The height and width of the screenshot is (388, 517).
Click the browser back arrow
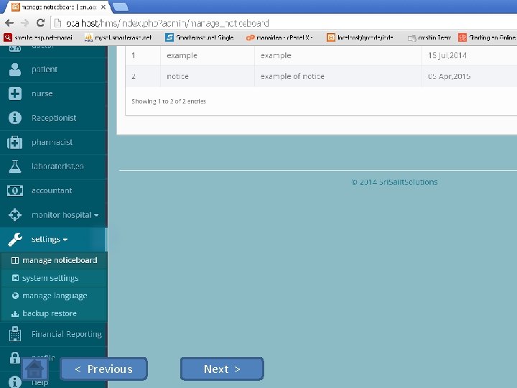[x=9, y=23]
